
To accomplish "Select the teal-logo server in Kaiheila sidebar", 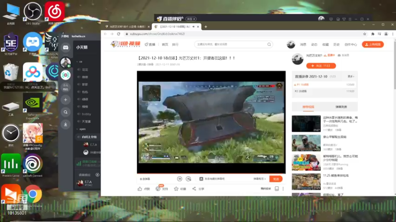I will [x=65, y=75].
